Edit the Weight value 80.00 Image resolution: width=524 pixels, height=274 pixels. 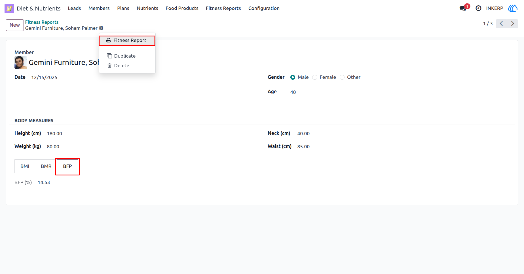tap(53, 147)
